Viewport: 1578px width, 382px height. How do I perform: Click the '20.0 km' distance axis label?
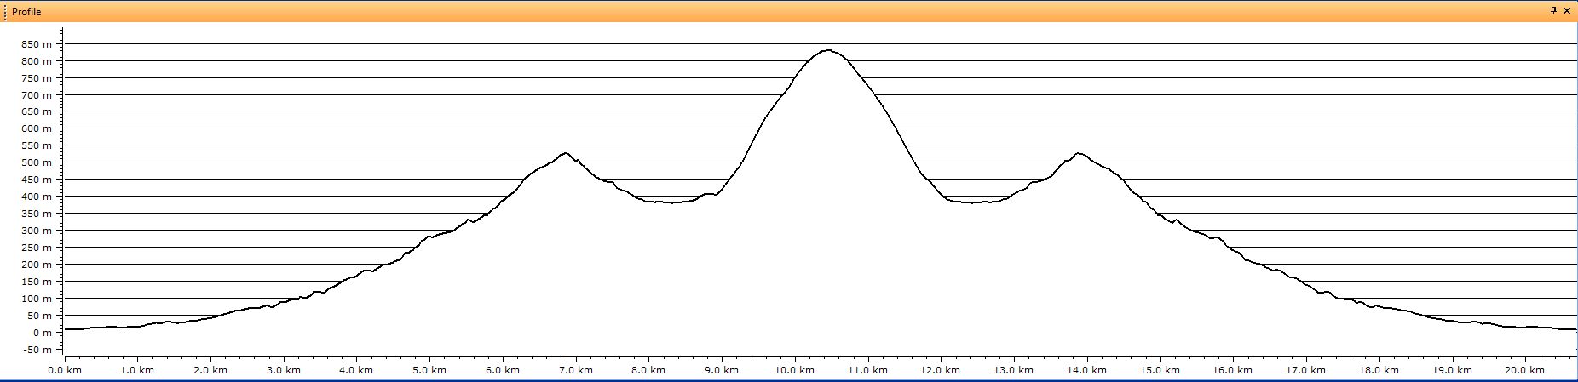click(x=1525, y=371)
